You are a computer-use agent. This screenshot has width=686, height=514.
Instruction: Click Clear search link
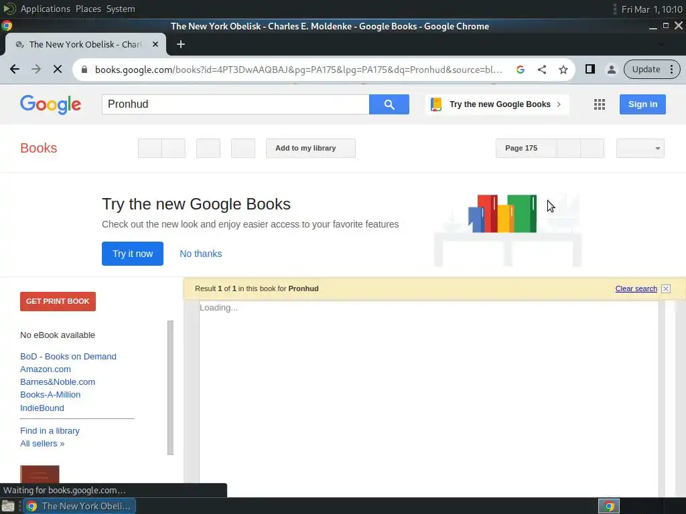(x=636, y=288)
